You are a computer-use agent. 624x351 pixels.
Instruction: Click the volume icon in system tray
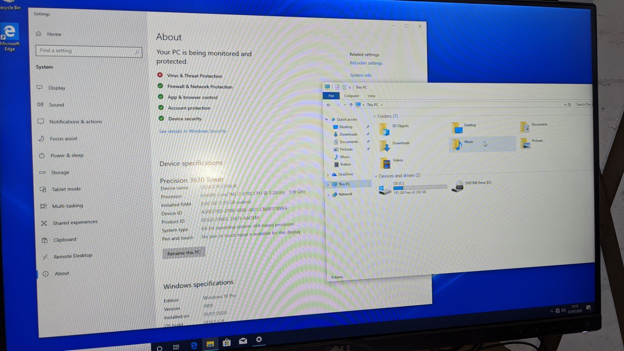pyautogui.click(x=563, y=310)
